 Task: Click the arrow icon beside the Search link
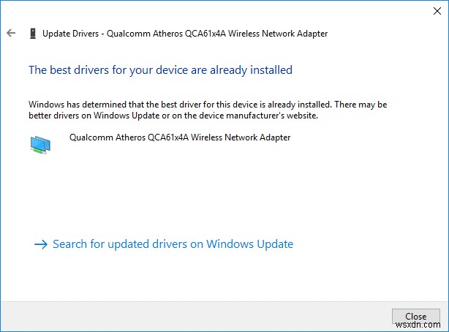tap(41, 244)
